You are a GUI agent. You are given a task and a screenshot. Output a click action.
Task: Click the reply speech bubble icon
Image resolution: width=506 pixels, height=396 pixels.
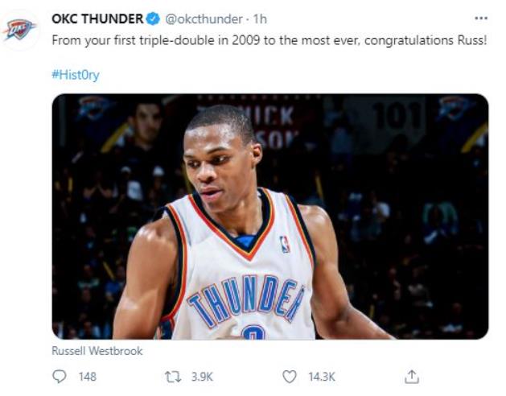(x=59, y=376)
